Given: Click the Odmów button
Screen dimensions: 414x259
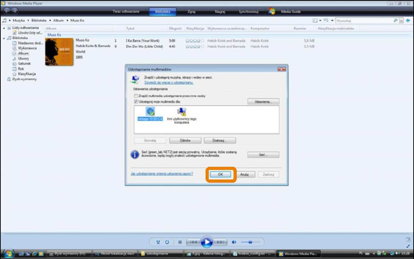Looking at the screenshot, I should (185, 141).
